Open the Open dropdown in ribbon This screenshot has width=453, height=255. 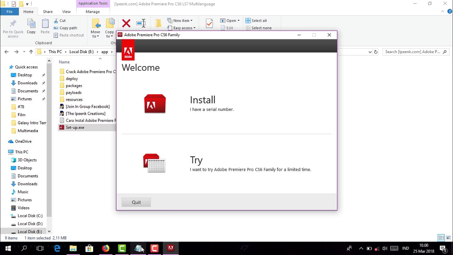[230, 21]
